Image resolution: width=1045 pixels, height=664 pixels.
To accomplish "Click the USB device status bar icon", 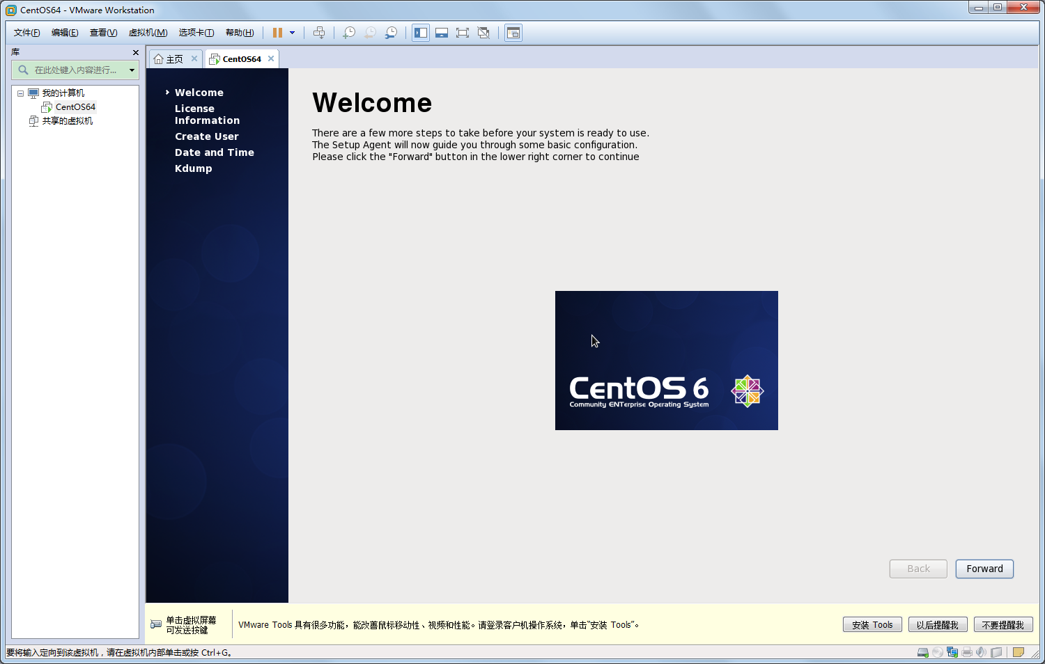I will coord(997,653).
